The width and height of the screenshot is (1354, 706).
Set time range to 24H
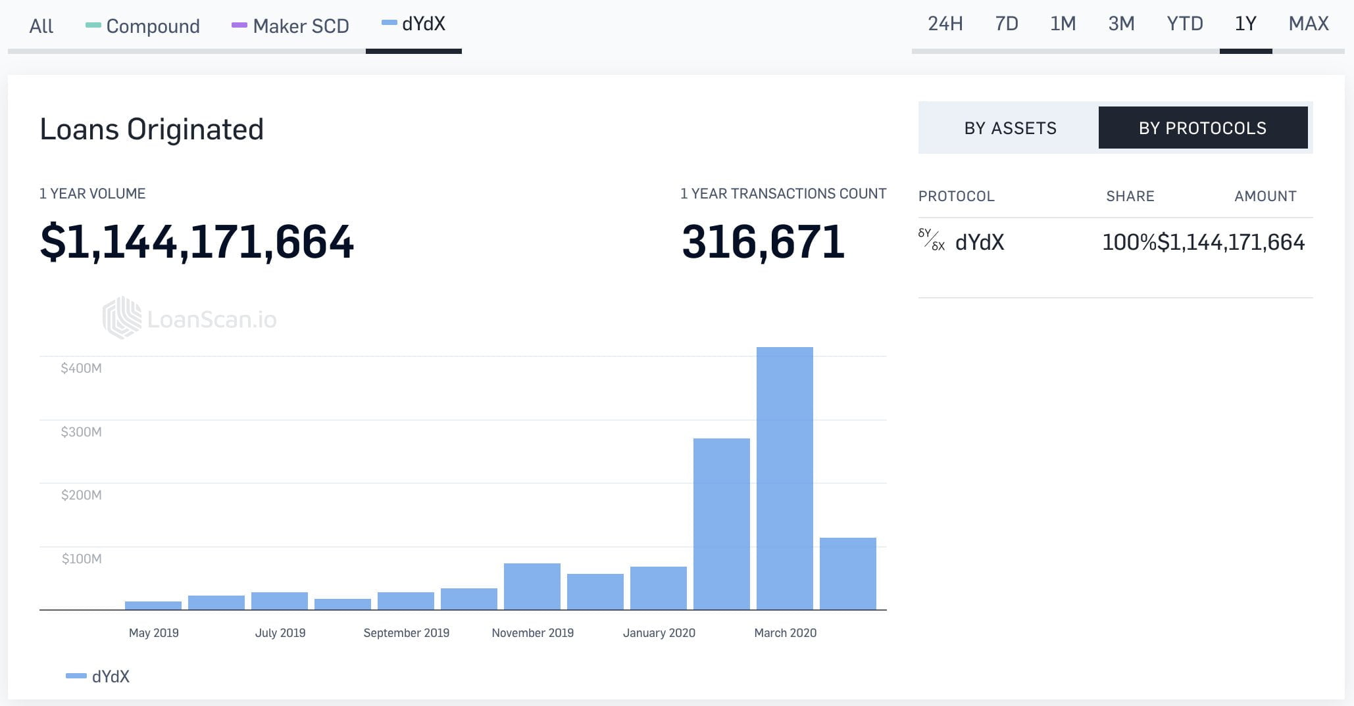(x=945, y=24)
